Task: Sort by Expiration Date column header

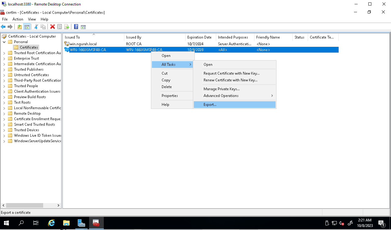Action: 199,37
